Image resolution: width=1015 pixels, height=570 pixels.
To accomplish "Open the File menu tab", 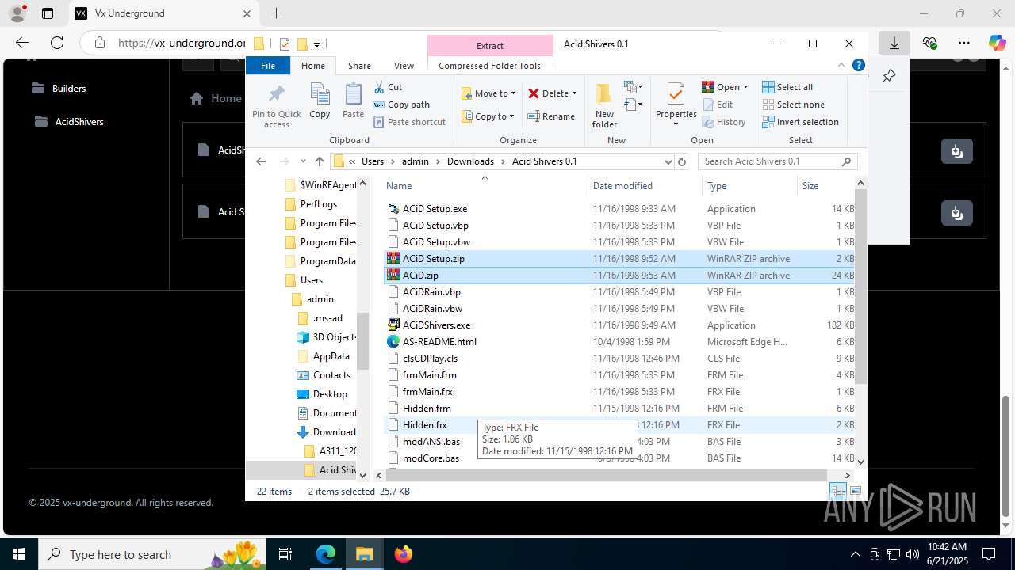I will pos(268,66).
